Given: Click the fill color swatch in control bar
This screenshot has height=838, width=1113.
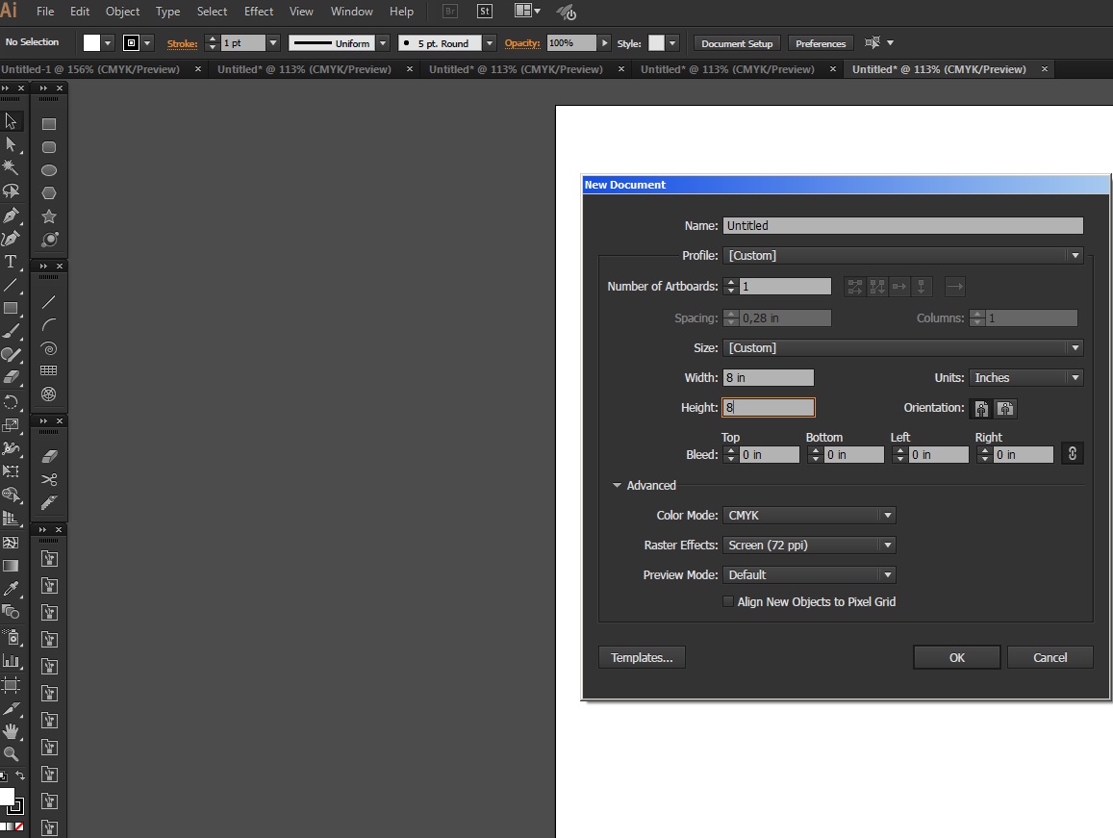Looking at the screenshot, I should click(91, 43).
